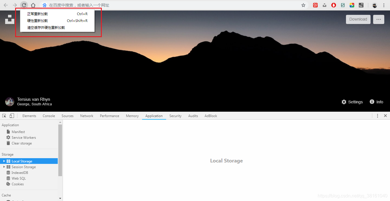Open the red AdBlock stop-hand extension

click(334, 5)
